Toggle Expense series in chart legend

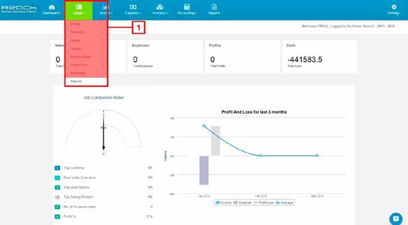[242, 203]
